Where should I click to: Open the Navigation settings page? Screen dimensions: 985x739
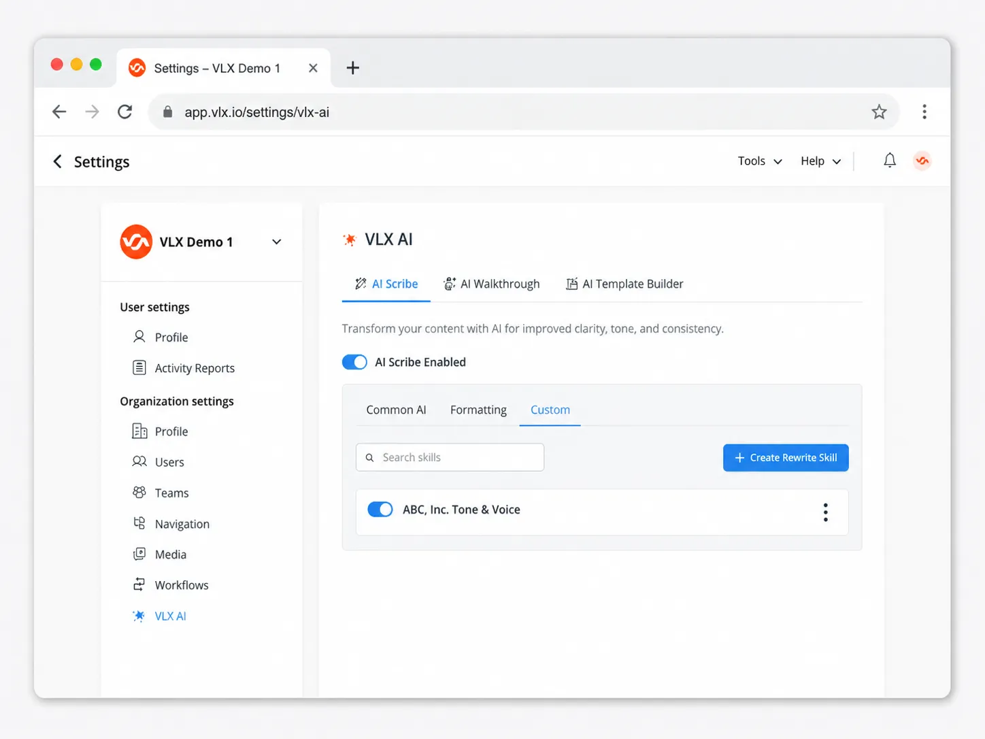[x=182, y=524]
